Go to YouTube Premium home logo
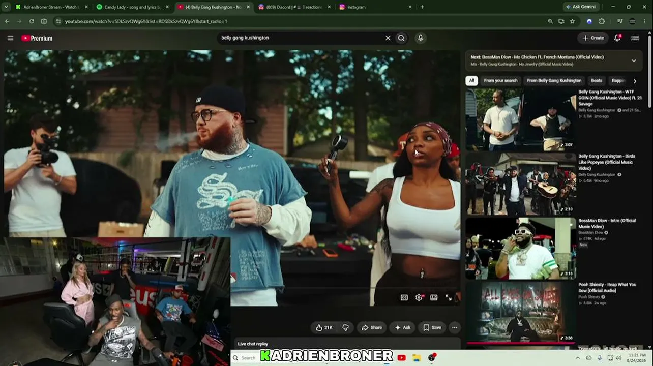Viewport: 653px width, 366px height. click(37, 38)
